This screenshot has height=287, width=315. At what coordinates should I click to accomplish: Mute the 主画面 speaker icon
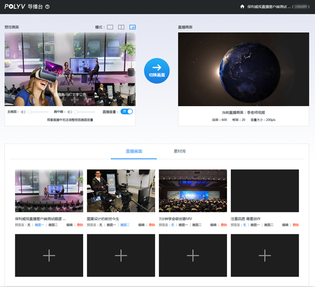[23, 112]
